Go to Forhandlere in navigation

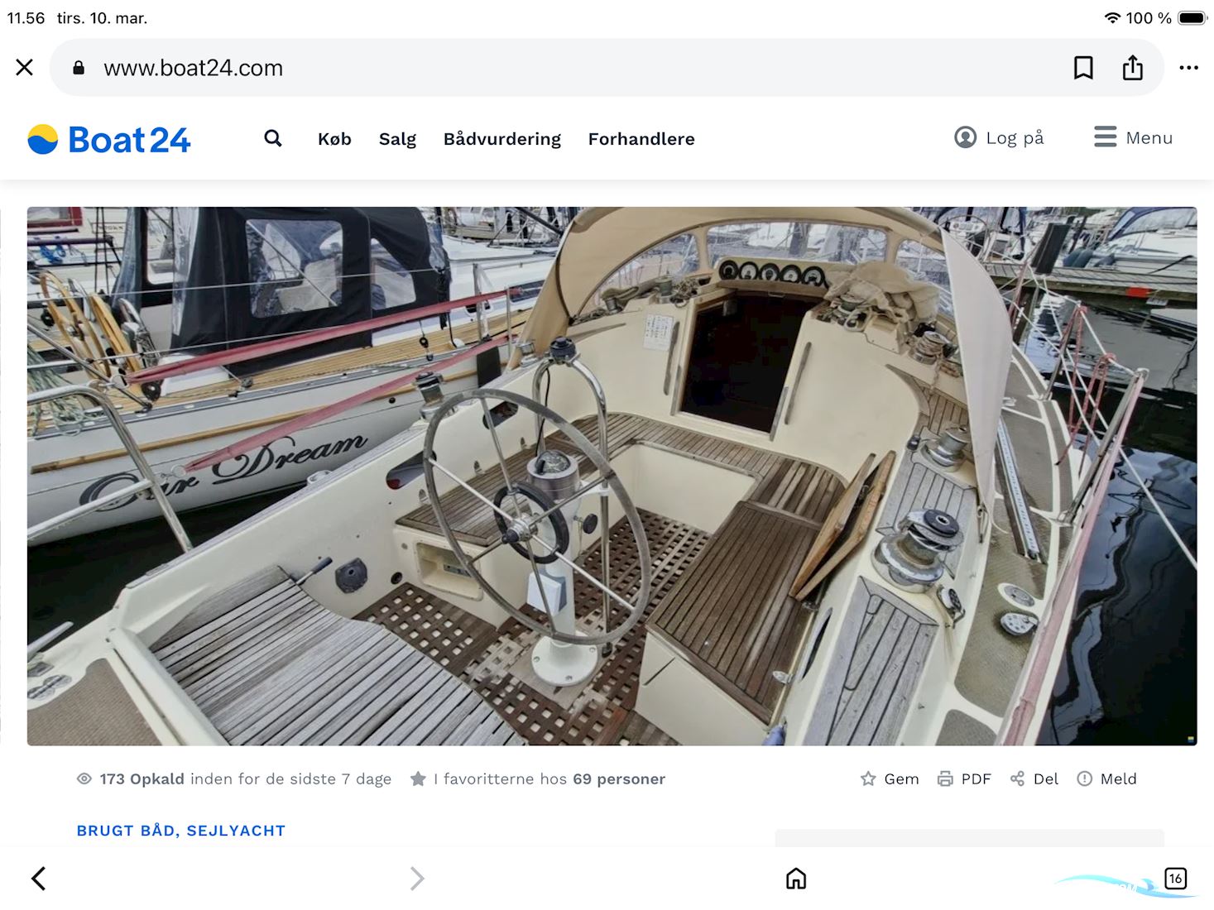pos(641,139)
